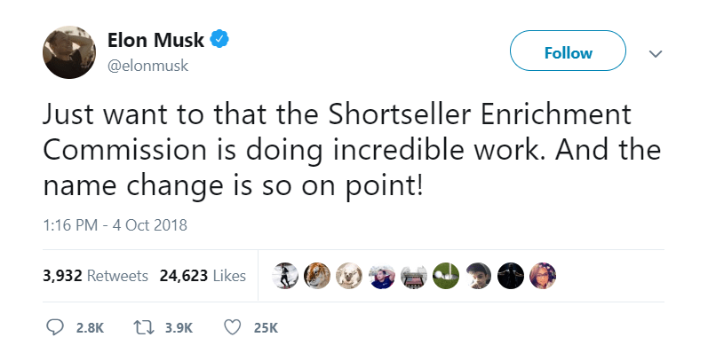Viewport: 708px width, 345px height.
Task: Open the white dog liker avatar
Action: [x=349, y=276]
